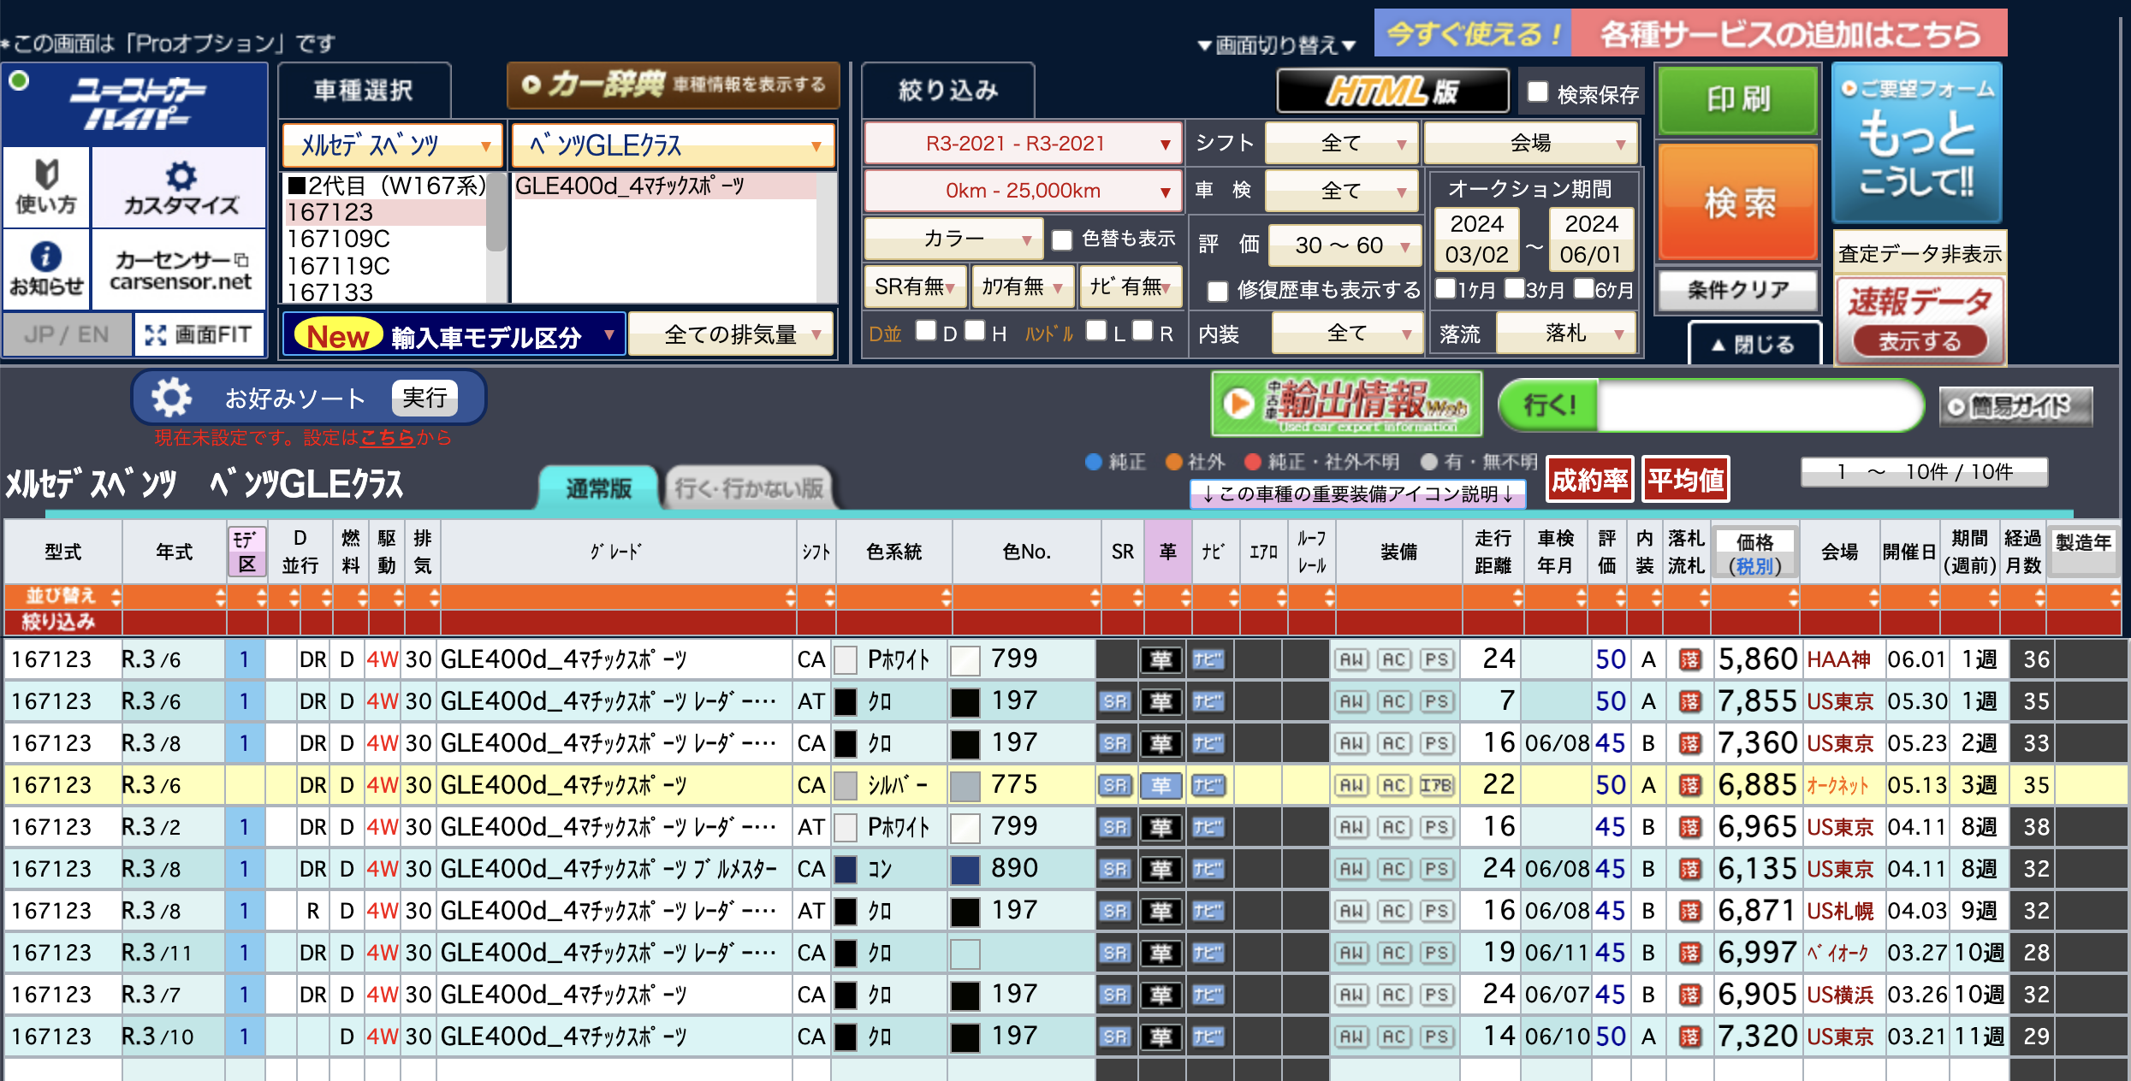The image size is (2131, 1081).
Task: Click the ナビ icon in the 7,360 row
Action: (x=1208, y=744)
